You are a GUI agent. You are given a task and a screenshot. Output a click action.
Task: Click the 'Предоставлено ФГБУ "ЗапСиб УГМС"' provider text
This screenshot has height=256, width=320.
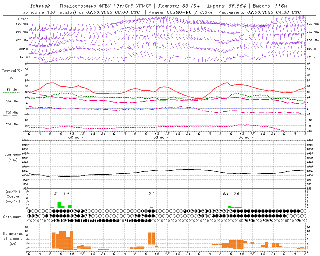[x=105, y=6]
